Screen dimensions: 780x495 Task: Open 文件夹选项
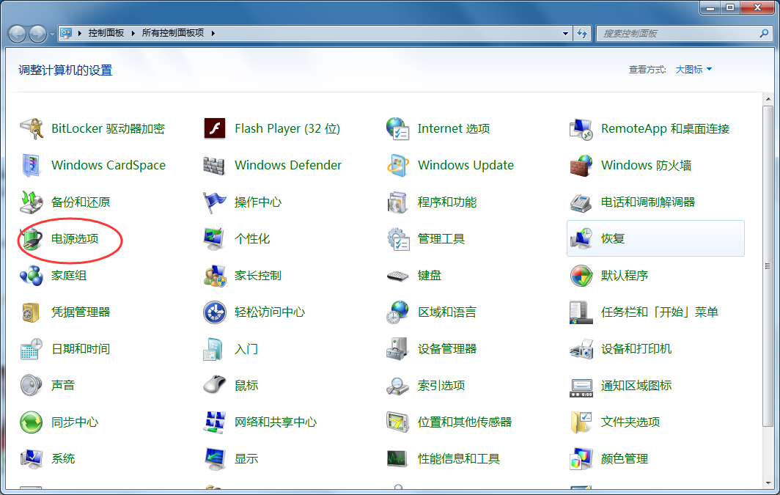(x=630, y=422)
